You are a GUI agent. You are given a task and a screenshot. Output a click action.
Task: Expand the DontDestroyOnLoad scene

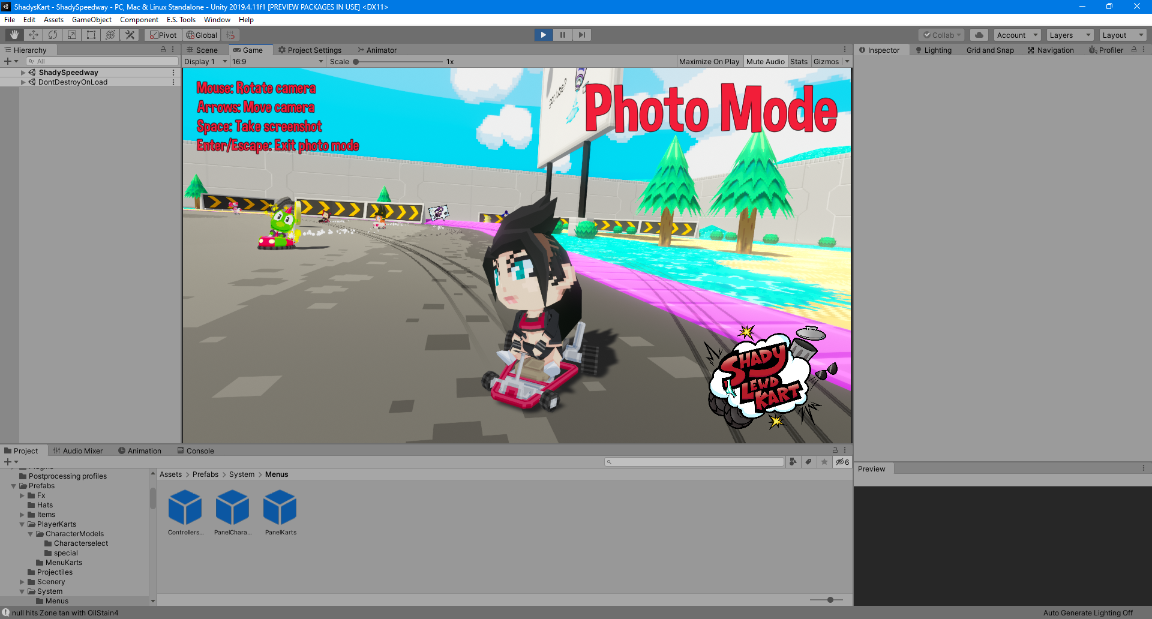(x=23, y=82)
